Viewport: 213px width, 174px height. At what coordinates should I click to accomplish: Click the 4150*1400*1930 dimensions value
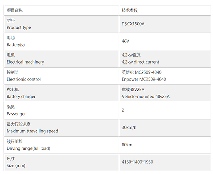tap(137, 162)
